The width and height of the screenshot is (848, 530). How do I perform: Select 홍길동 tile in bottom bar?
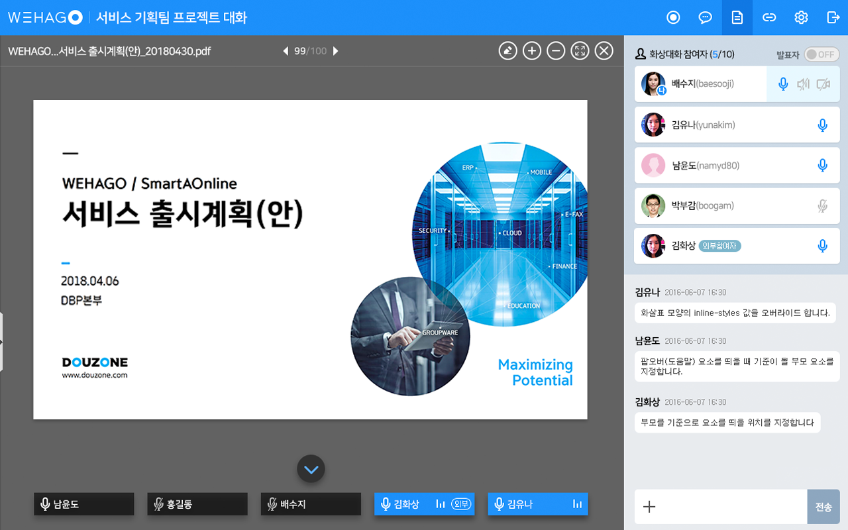coord(197,504)
